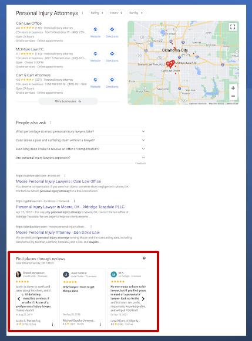Open Cain Law Office website icon
The height and width of the screenshot is (341, 252).
tap(95, 29)
